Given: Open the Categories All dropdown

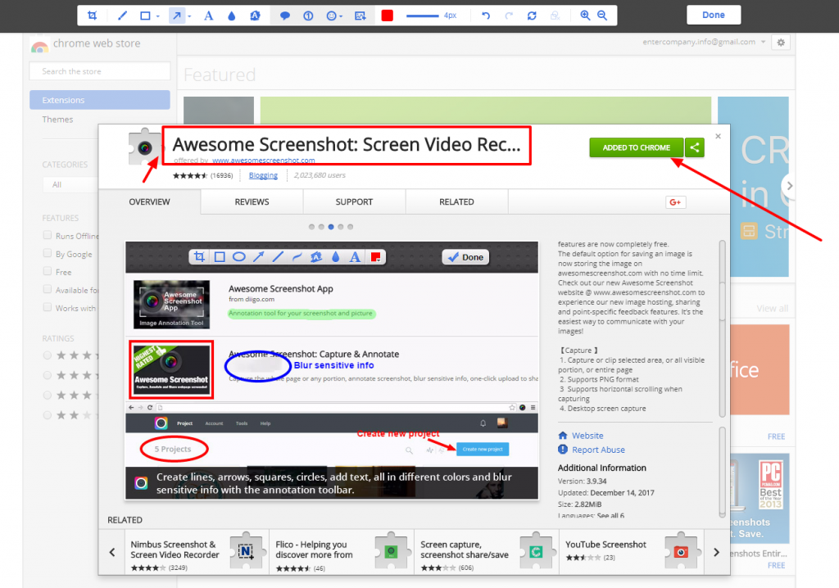Looking at the screenshot, I should tap(70, 184).
